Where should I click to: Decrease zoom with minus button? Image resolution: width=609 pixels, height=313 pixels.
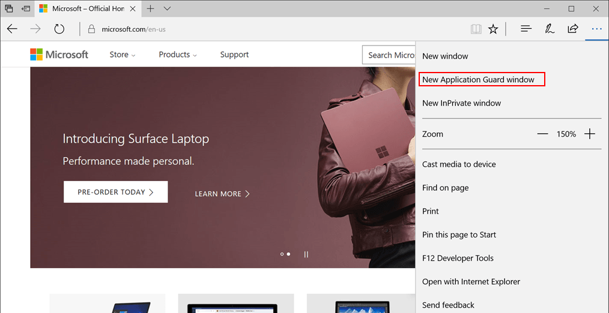coord(542,134)
